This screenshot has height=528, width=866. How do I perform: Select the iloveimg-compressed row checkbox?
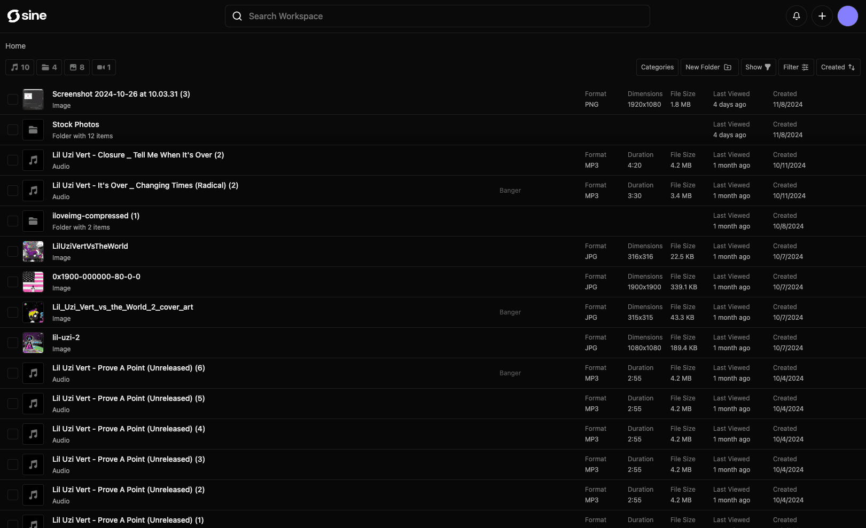(x=13, y=221)
